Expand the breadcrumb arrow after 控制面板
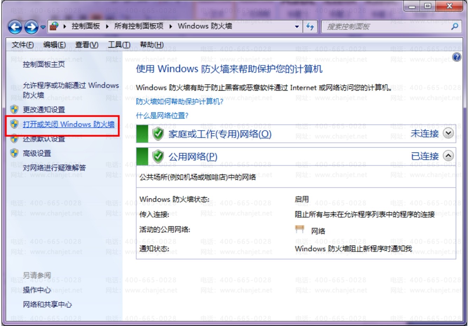 (x=107, y=26)
